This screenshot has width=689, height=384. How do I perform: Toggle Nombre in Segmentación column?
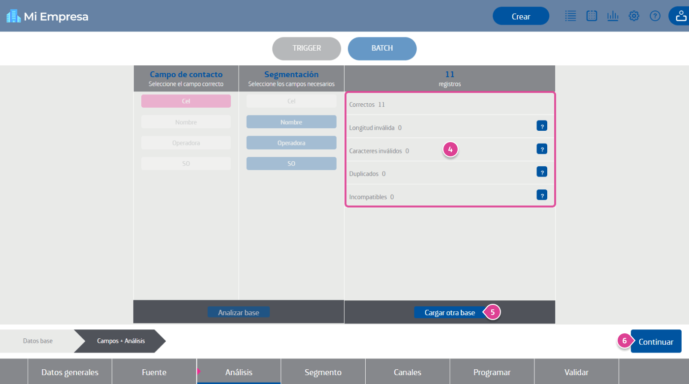291,122
